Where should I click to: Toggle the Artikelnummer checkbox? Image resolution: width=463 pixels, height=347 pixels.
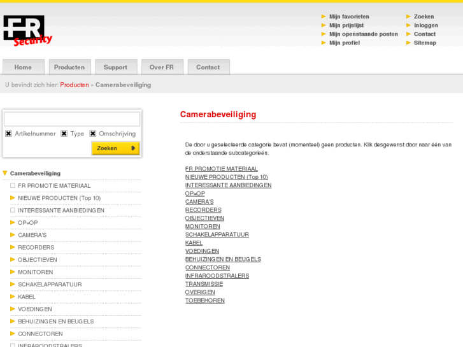click(8, 134)
